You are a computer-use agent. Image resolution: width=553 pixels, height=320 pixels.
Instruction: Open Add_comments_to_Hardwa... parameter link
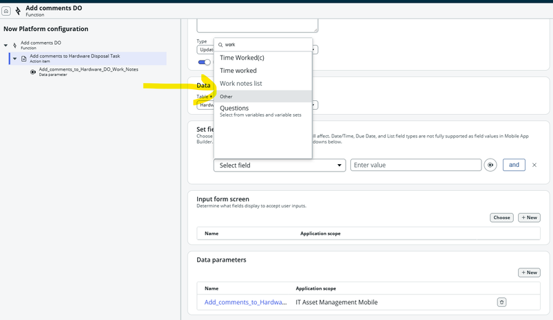[245, 302]
